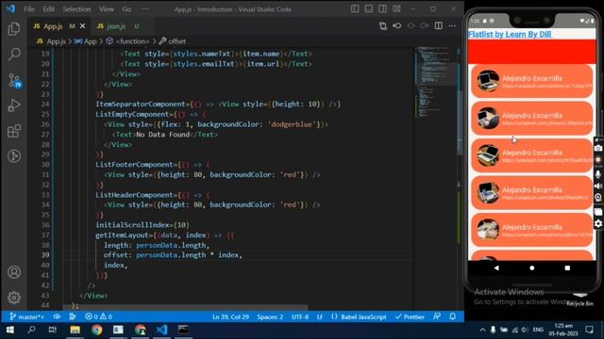Change end of line sequence LF
This screenshot has height=339, width=604.
[320, 317]
